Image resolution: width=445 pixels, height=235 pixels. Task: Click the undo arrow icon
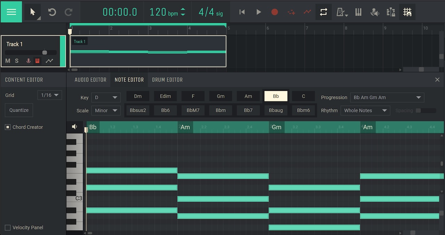tap(52, 12)
